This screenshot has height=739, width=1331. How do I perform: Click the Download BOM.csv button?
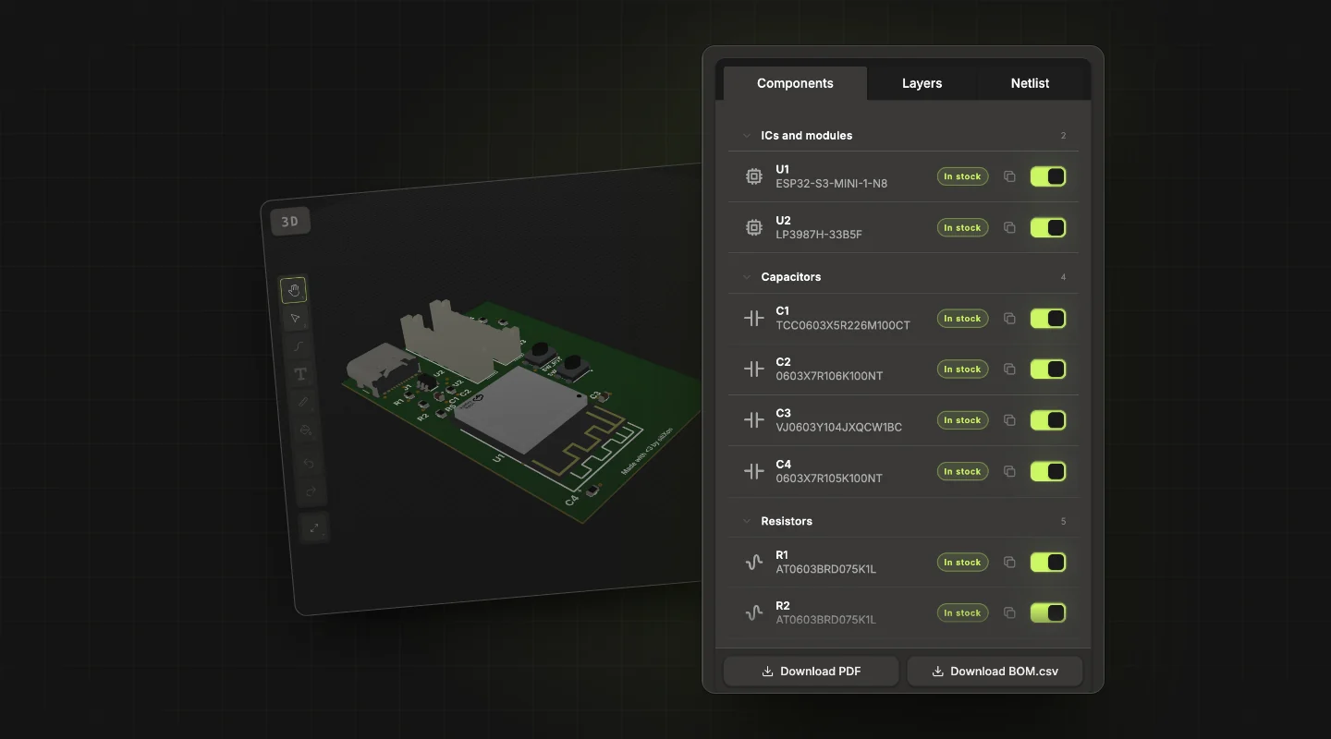(995, 672)
